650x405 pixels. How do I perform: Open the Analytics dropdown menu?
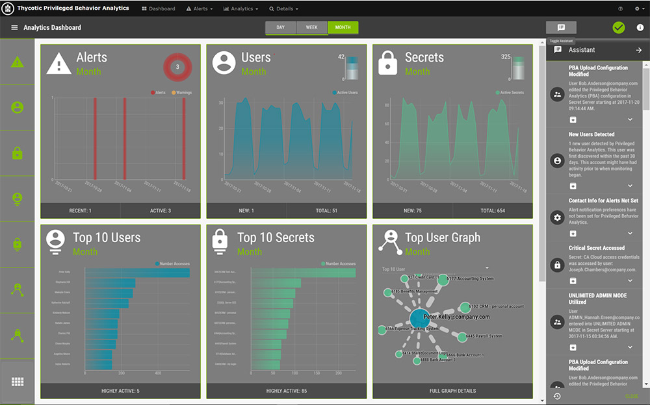[240, 8]
